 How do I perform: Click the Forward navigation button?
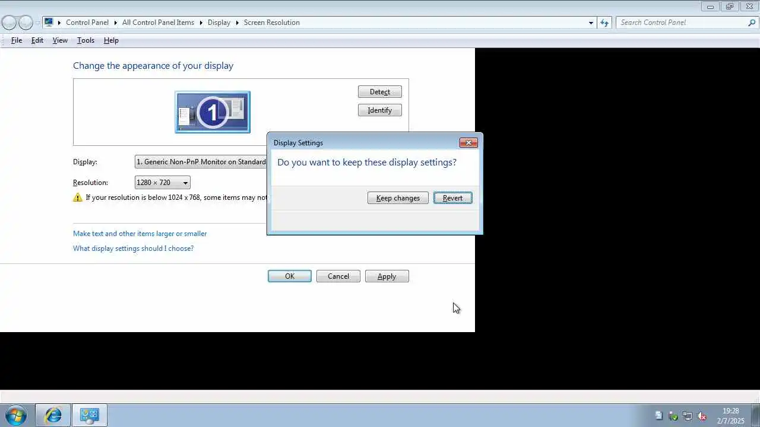click(26, 23)
